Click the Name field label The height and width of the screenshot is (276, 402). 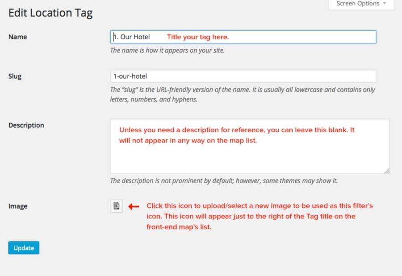[18, 37]
